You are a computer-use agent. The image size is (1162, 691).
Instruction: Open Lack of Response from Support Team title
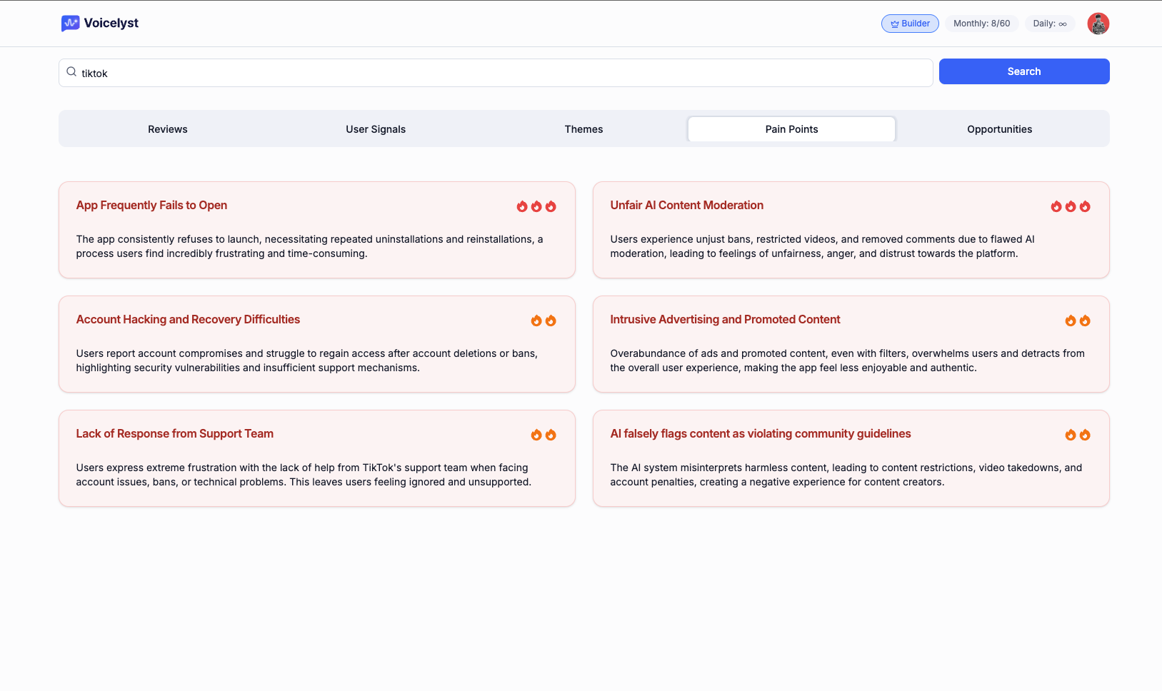175,434
